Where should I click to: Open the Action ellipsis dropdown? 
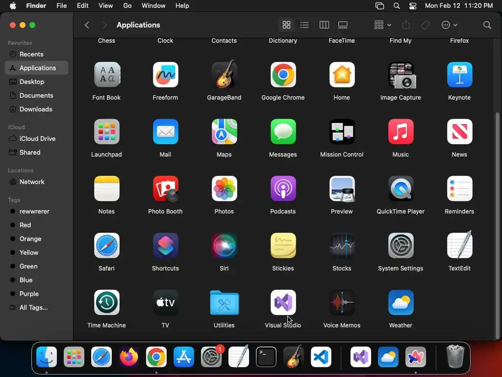(x=449, y=25)
